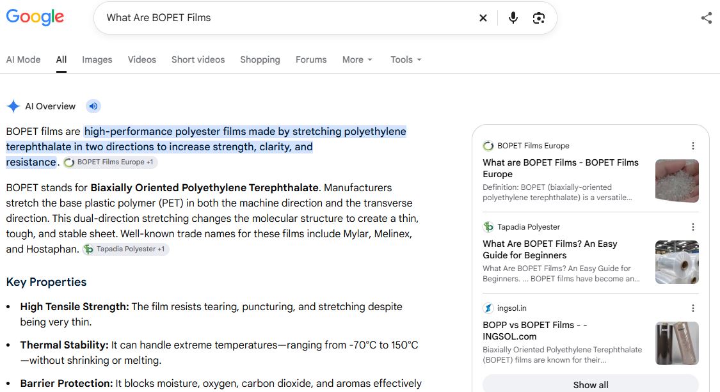Click the plastic pellets thumbnail for BOPET Films Europe
This screenshot has width=720, height=392.
[677, 181]
